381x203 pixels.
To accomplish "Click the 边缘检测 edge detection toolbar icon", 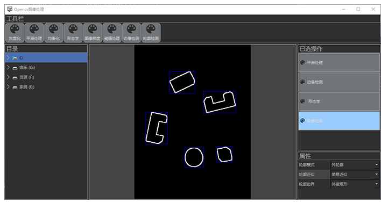I will [x=131, y=33].
